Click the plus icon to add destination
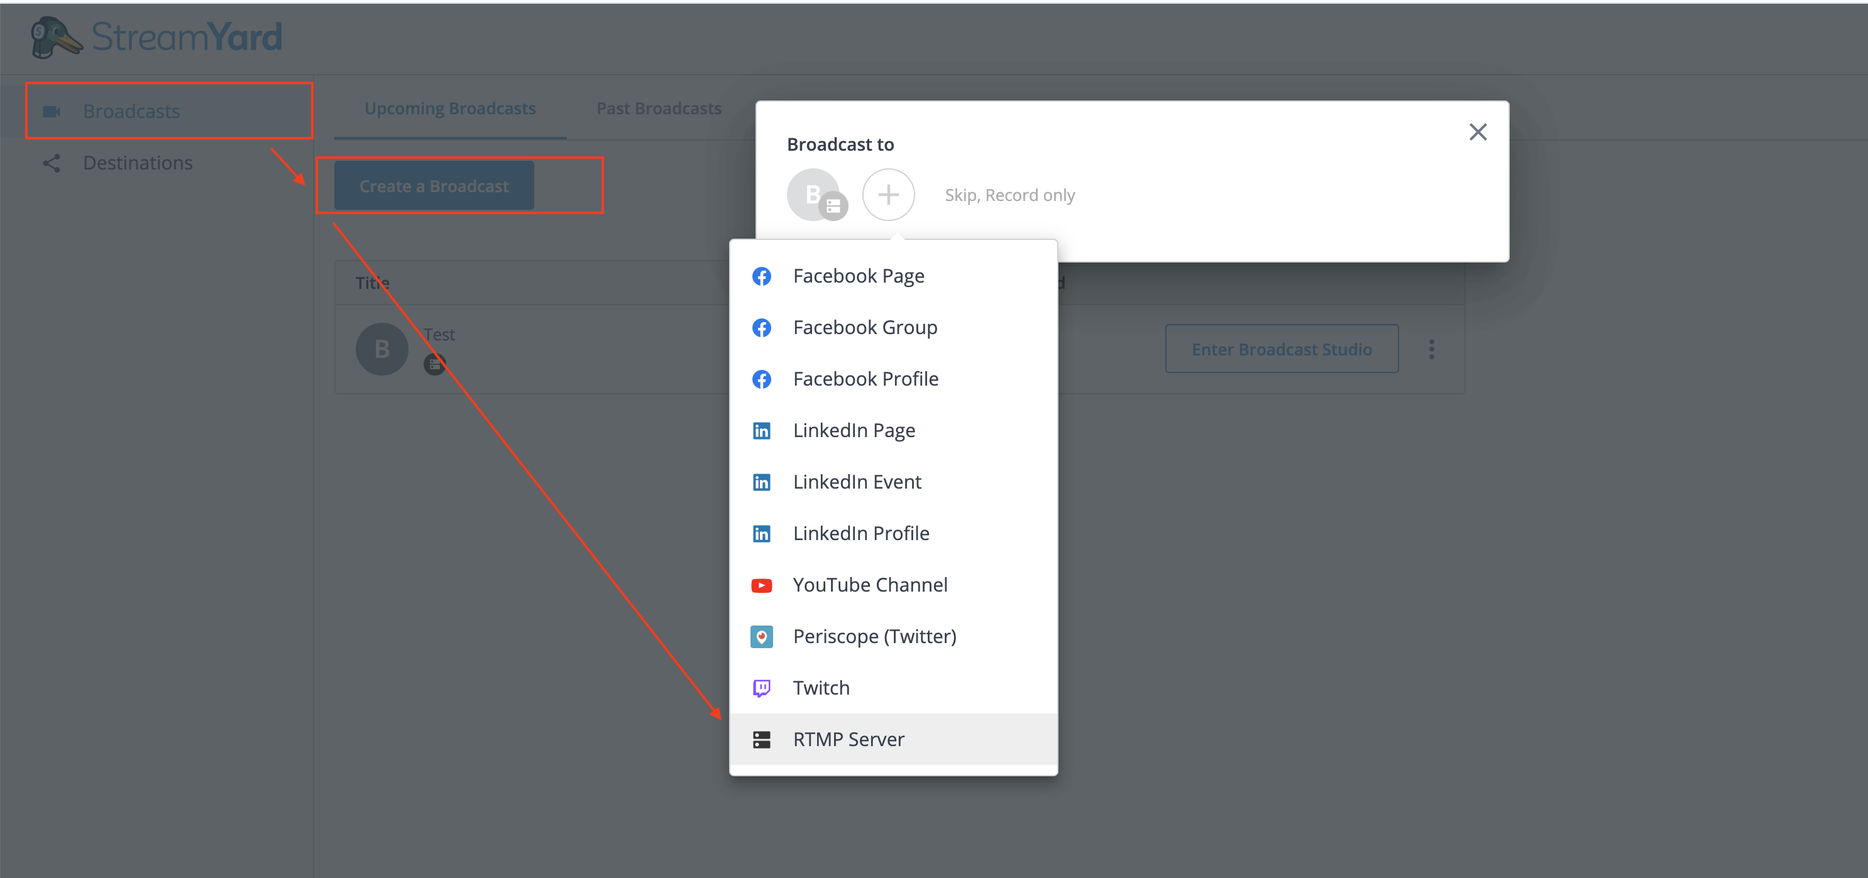 [x=888, y=195]
